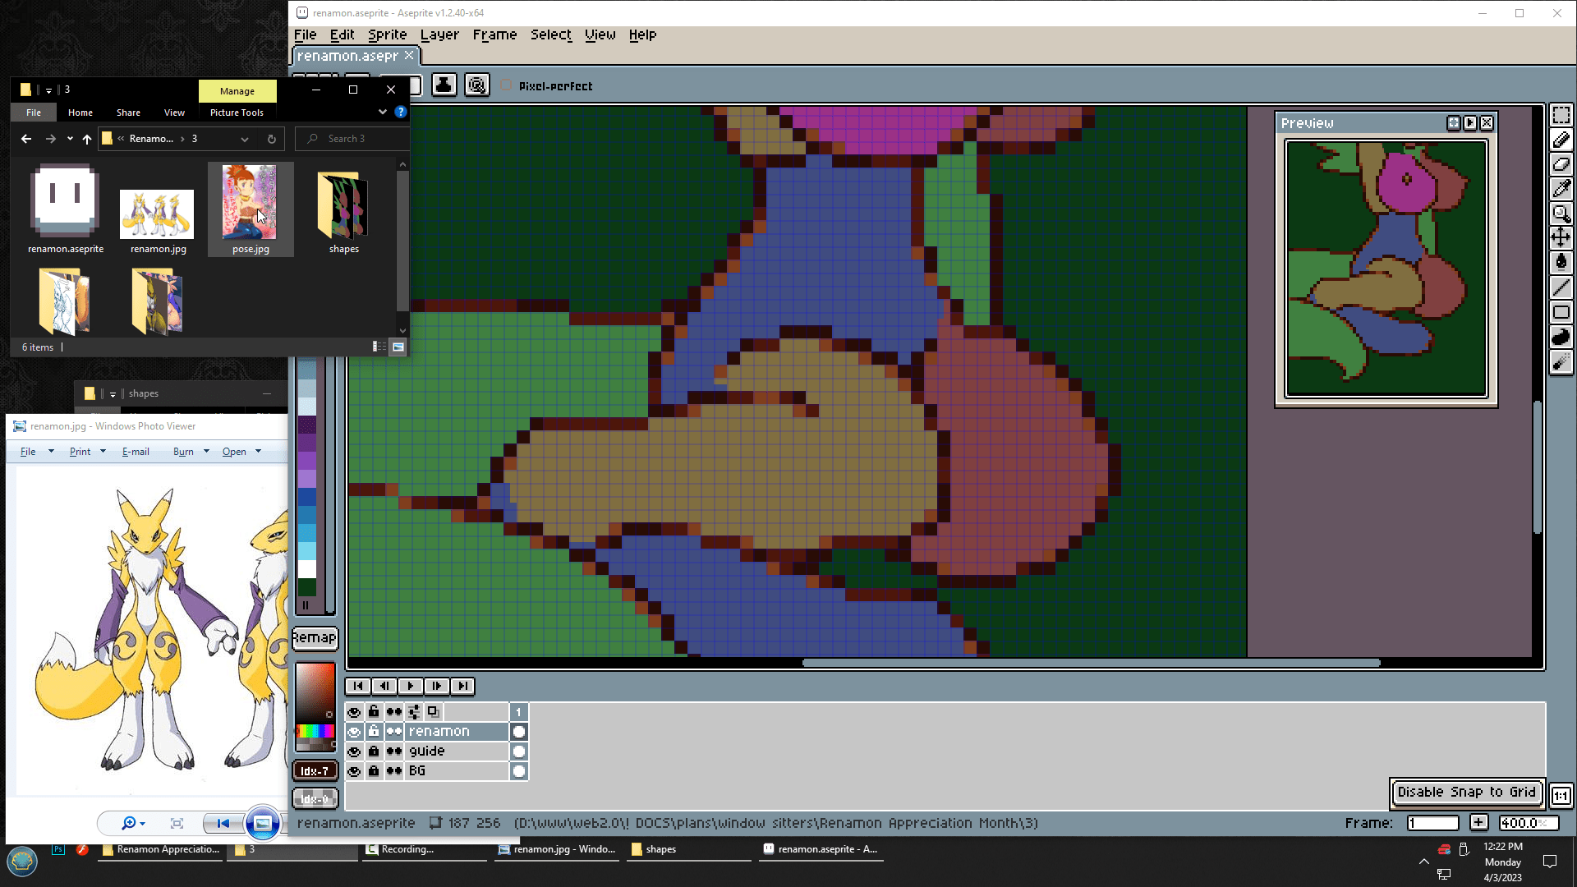Click Disable Snap to Grid button
1577x887 pixels.
click(x=1466, y=793)
